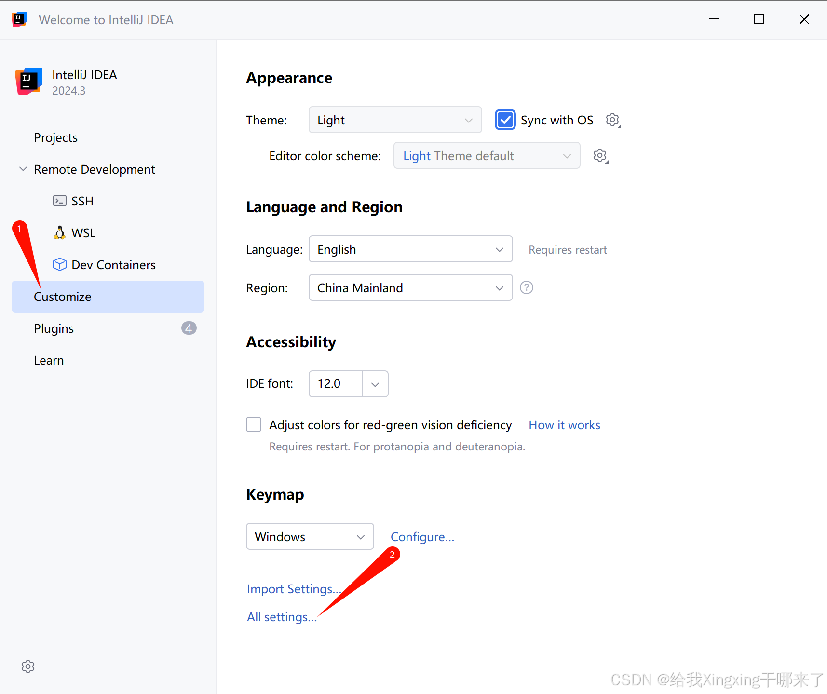
Task: Click the Region help question icon
Action: 527,288
